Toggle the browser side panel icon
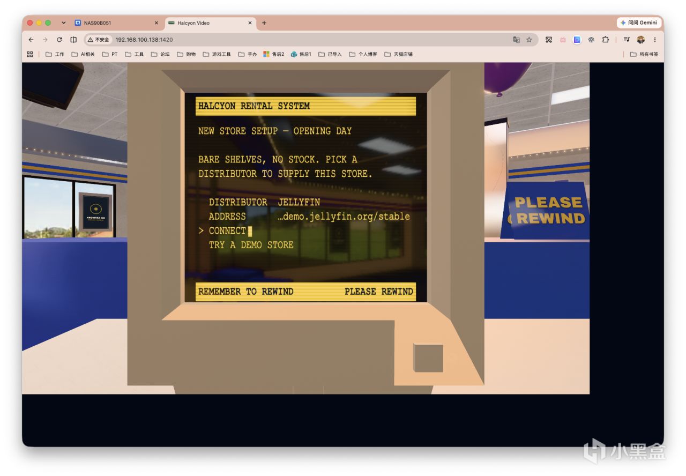 tap(73, 40)
